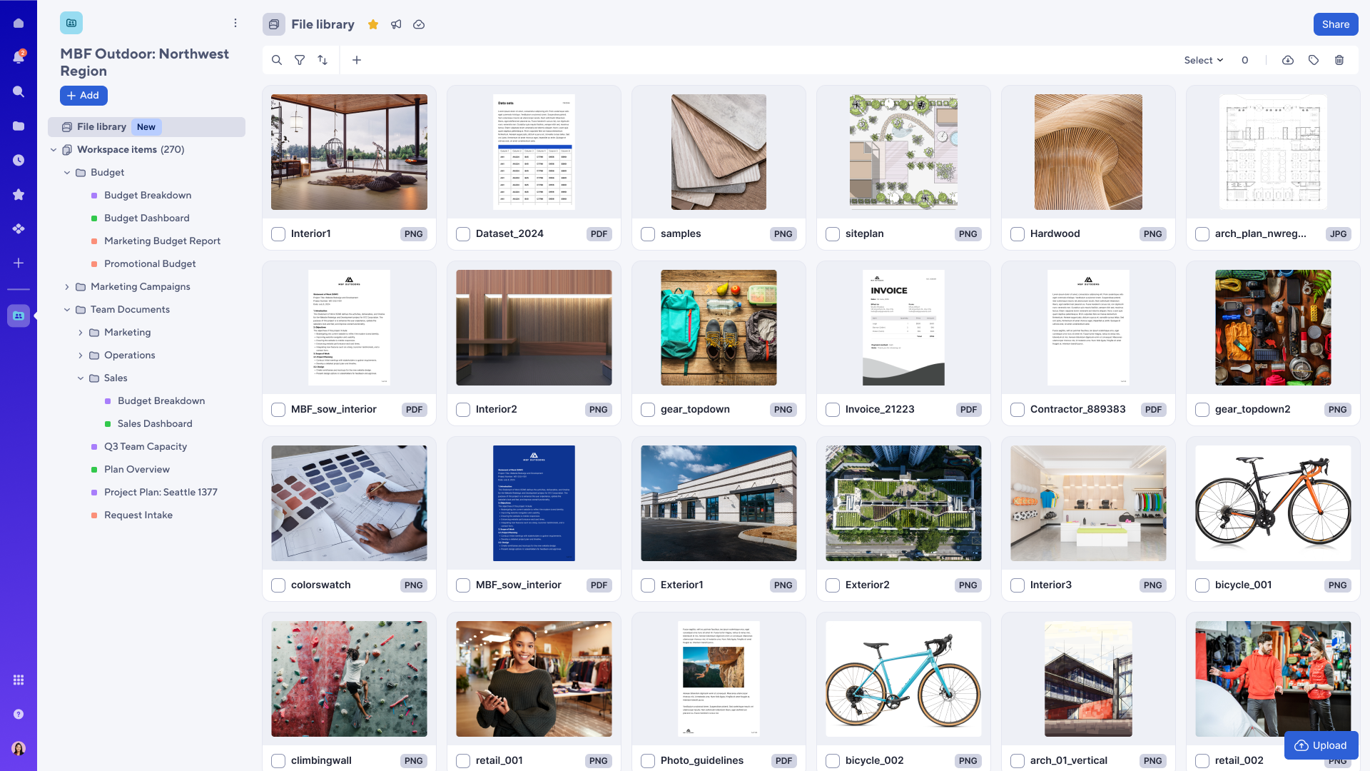The width and height of the screenshot is (1370, 771).
Task: Select the checkbox next to gear_topdown
Action: click(647, 408)
